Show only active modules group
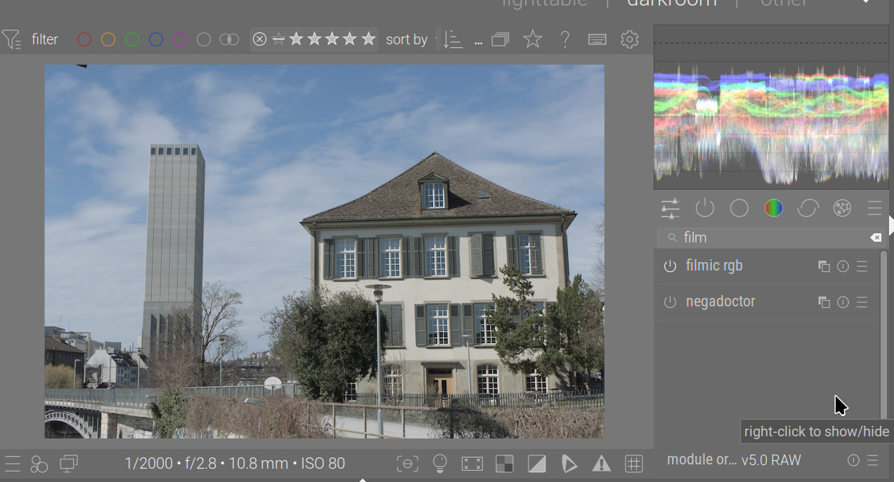Screen dimensions: 894x482 [705, 208]
